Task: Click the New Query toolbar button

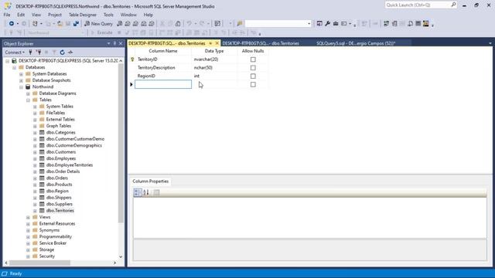Action: (98, 24)
